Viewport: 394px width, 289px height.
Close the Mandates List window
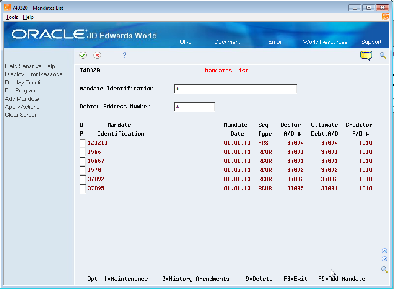[382, 8]
